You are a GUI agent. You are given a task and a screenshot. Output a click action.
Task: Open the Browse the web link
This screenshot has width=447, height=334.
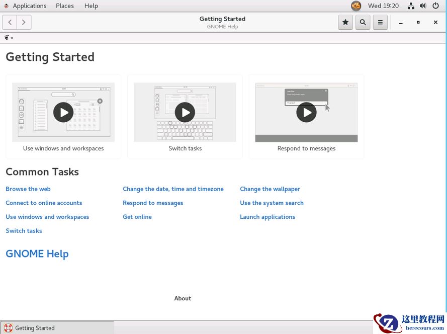[x=28, y=189]
